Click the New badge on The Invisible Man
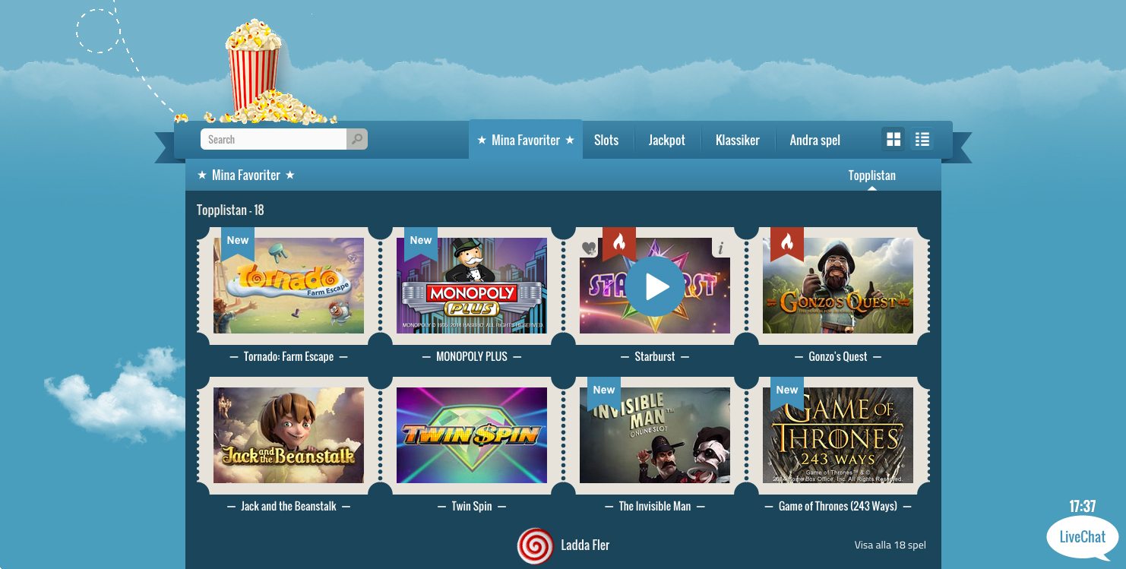 pyautogui.click(x=604, y=392)
